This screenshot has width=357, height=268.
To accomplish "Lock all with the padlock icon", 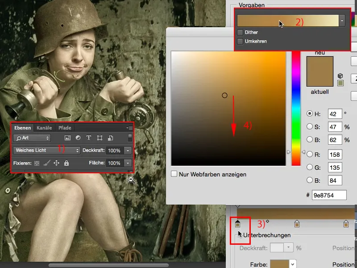I will click(66, 163).
